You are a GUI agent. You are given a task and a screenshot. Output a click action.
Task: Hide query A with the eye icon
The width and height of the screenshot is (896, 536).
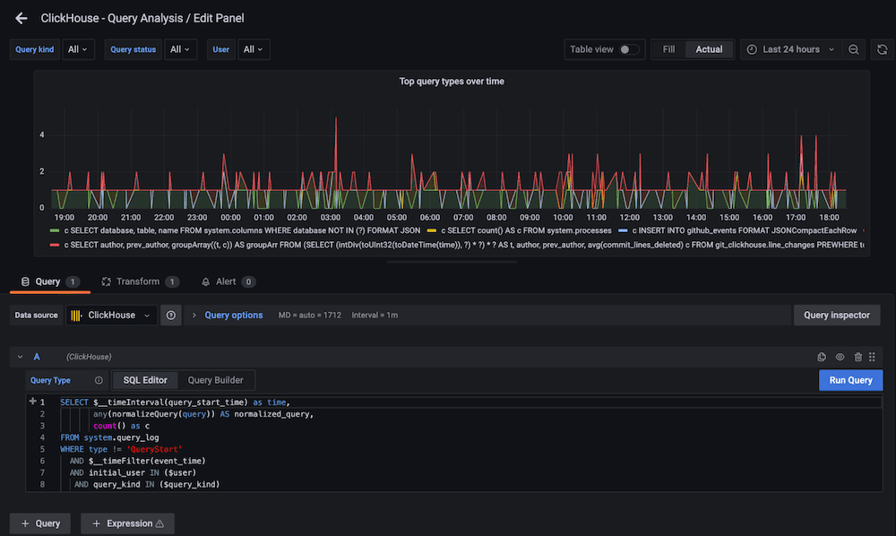pyautogui.click(x=840, y=356)
